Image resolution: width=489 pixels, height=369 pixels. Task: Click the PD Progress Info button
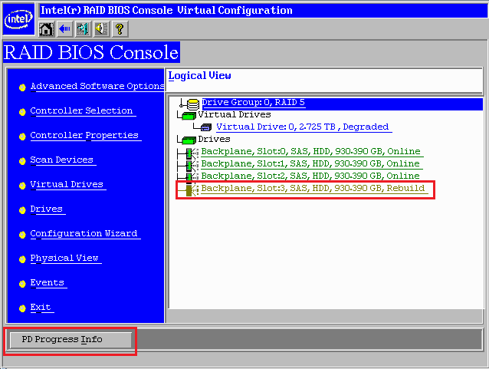71,340
